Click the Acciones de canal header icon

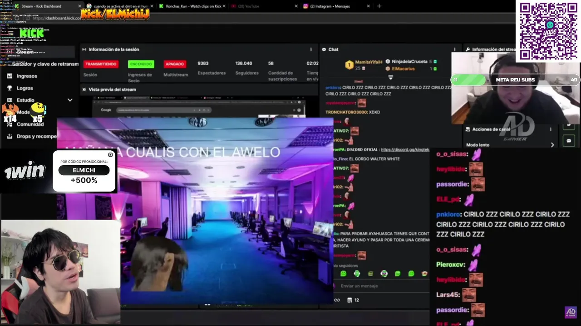(468, 129)
